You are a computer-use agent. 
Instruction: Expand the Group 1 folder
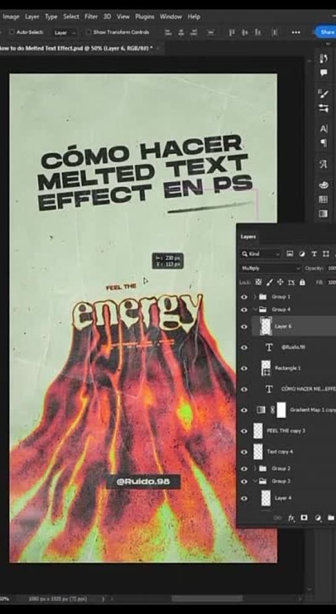point(255,297)
